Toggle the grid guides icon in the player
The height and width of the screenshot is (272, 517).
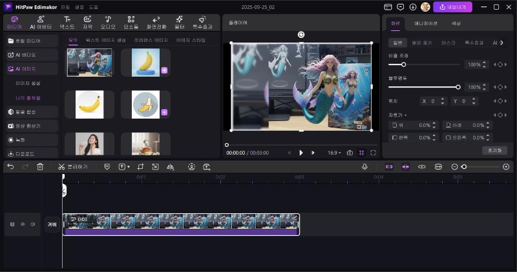362,153
